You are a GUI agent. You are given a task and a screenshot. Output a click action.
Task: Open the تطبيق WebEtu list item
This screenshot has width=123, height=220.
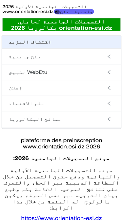coord(62,72)
